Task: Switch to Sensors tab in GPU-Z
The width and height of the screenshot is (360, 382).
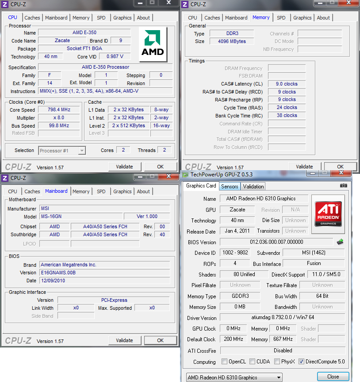Action: tap(230, 187)
